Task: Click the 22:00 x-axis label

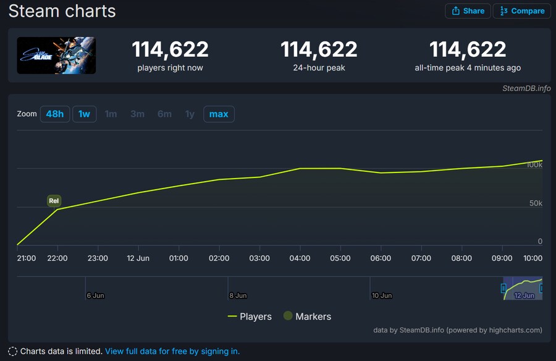Action: pos(57,258)
